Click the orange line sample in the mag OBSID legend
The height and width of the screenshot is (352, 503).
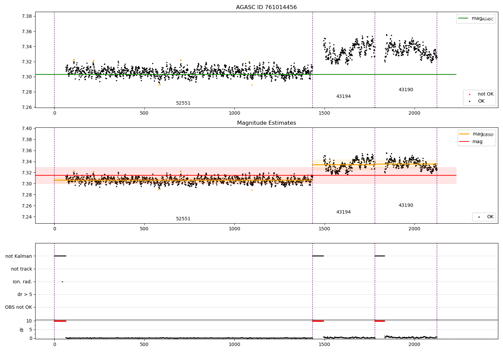click(464, 134)
